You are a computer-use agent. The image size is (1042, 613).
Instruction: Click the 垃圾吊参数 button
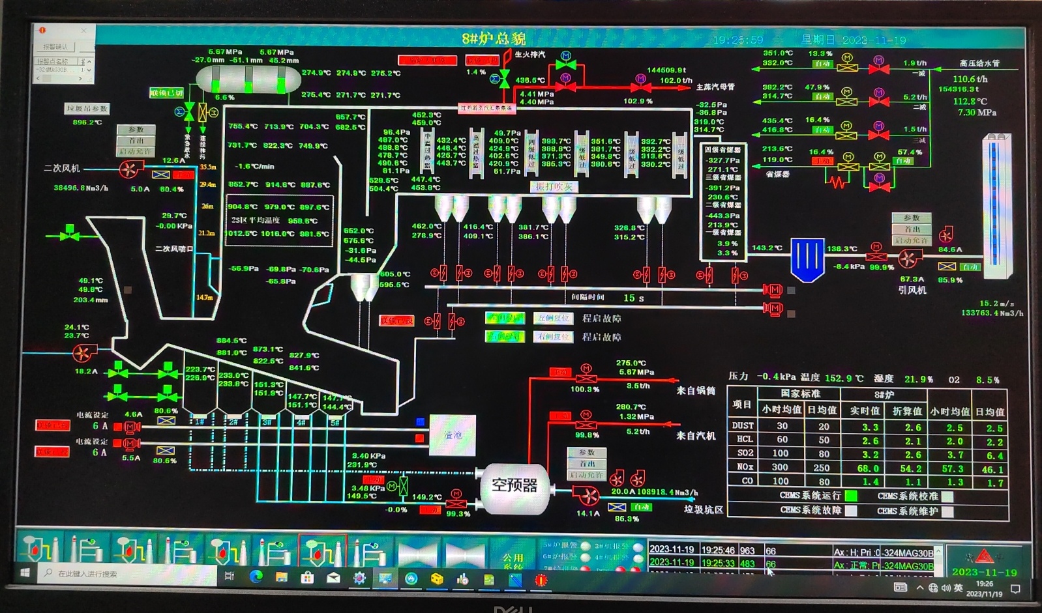[x=87, y=109]
